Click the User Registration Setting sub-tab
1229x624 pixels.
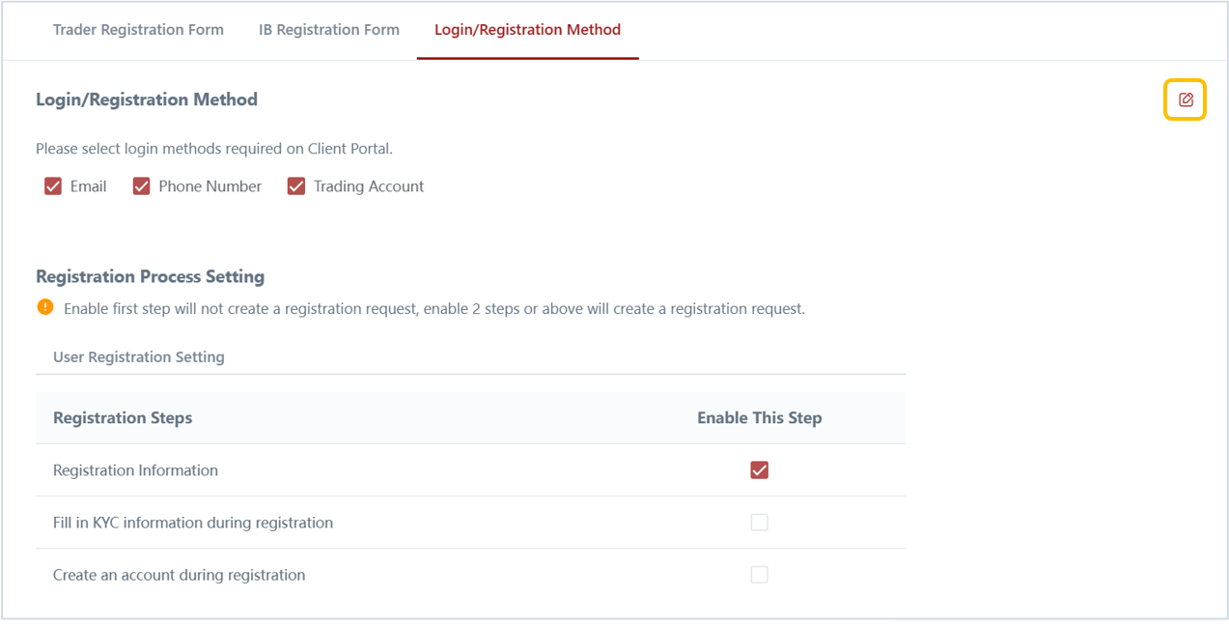(139, 356)
